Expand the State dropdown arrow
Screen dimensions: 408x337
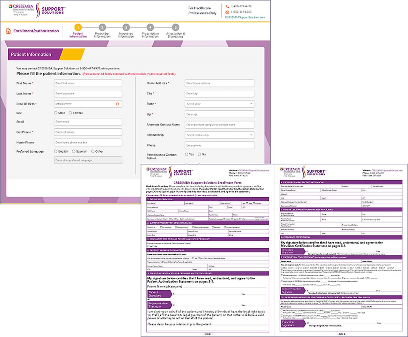click(251, 104)
